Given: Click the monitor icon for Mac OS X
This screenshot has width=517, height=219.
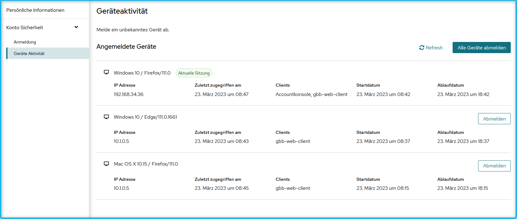Looking at the screenshot, I should [x=106, y=164].
